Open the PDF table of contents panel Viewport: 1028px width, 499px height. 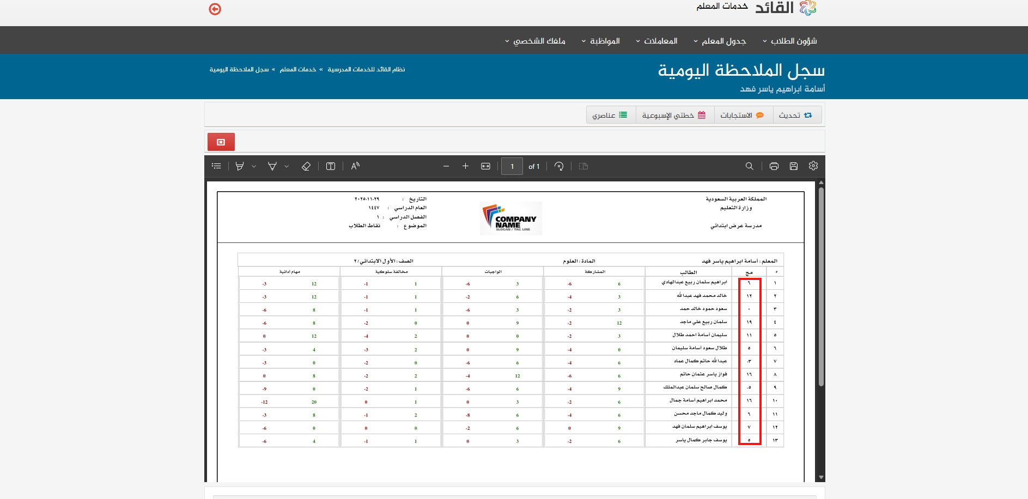(216, 166)
